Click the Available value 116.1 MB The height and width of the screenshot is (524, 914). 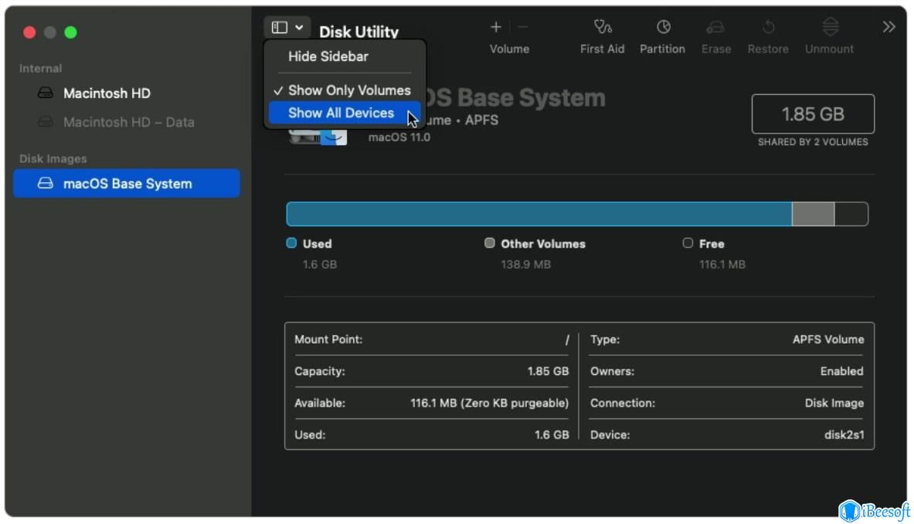pos(490,403)
